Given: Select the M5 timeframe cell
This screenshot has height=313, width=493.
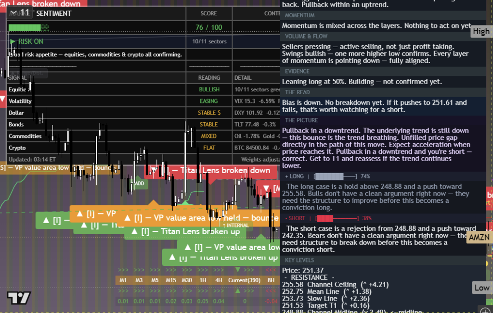Looking at the screenshot, I should point(155,280).
